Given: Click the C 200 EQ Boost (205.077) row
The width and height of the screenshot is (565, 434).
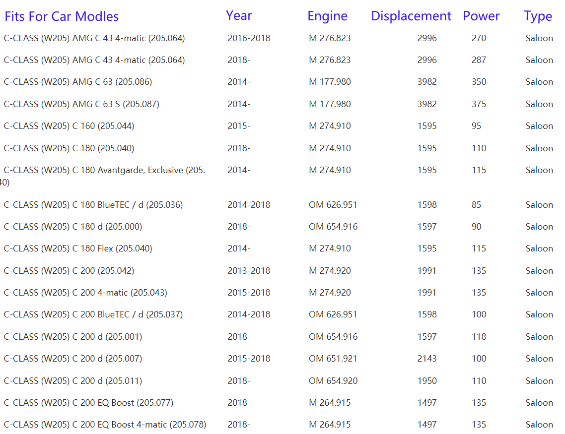Looking at the screenshot, I should pyautogui.click(x=88, y=403).
